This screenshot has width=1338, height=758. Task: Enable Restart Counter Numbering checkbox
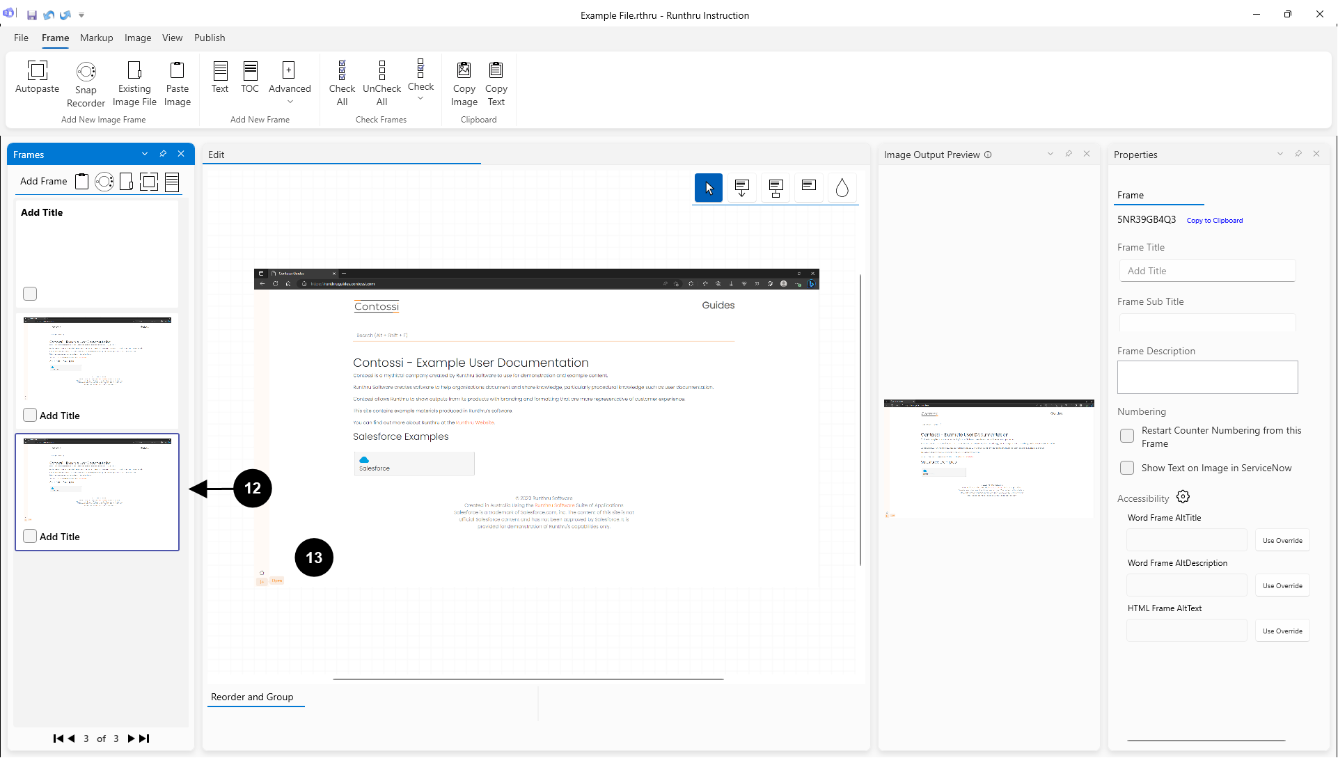(1126, 436)
